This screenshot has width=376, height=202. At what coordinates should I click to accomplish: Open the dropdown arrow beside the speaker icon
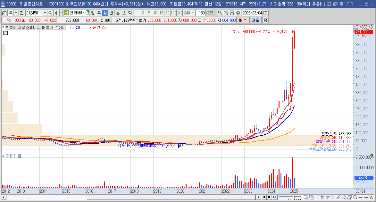tap(61, 13)
